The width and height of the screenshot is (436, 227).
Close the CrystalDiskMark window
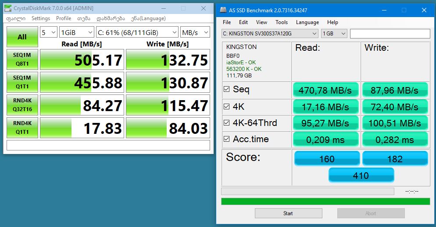(204, 8)
